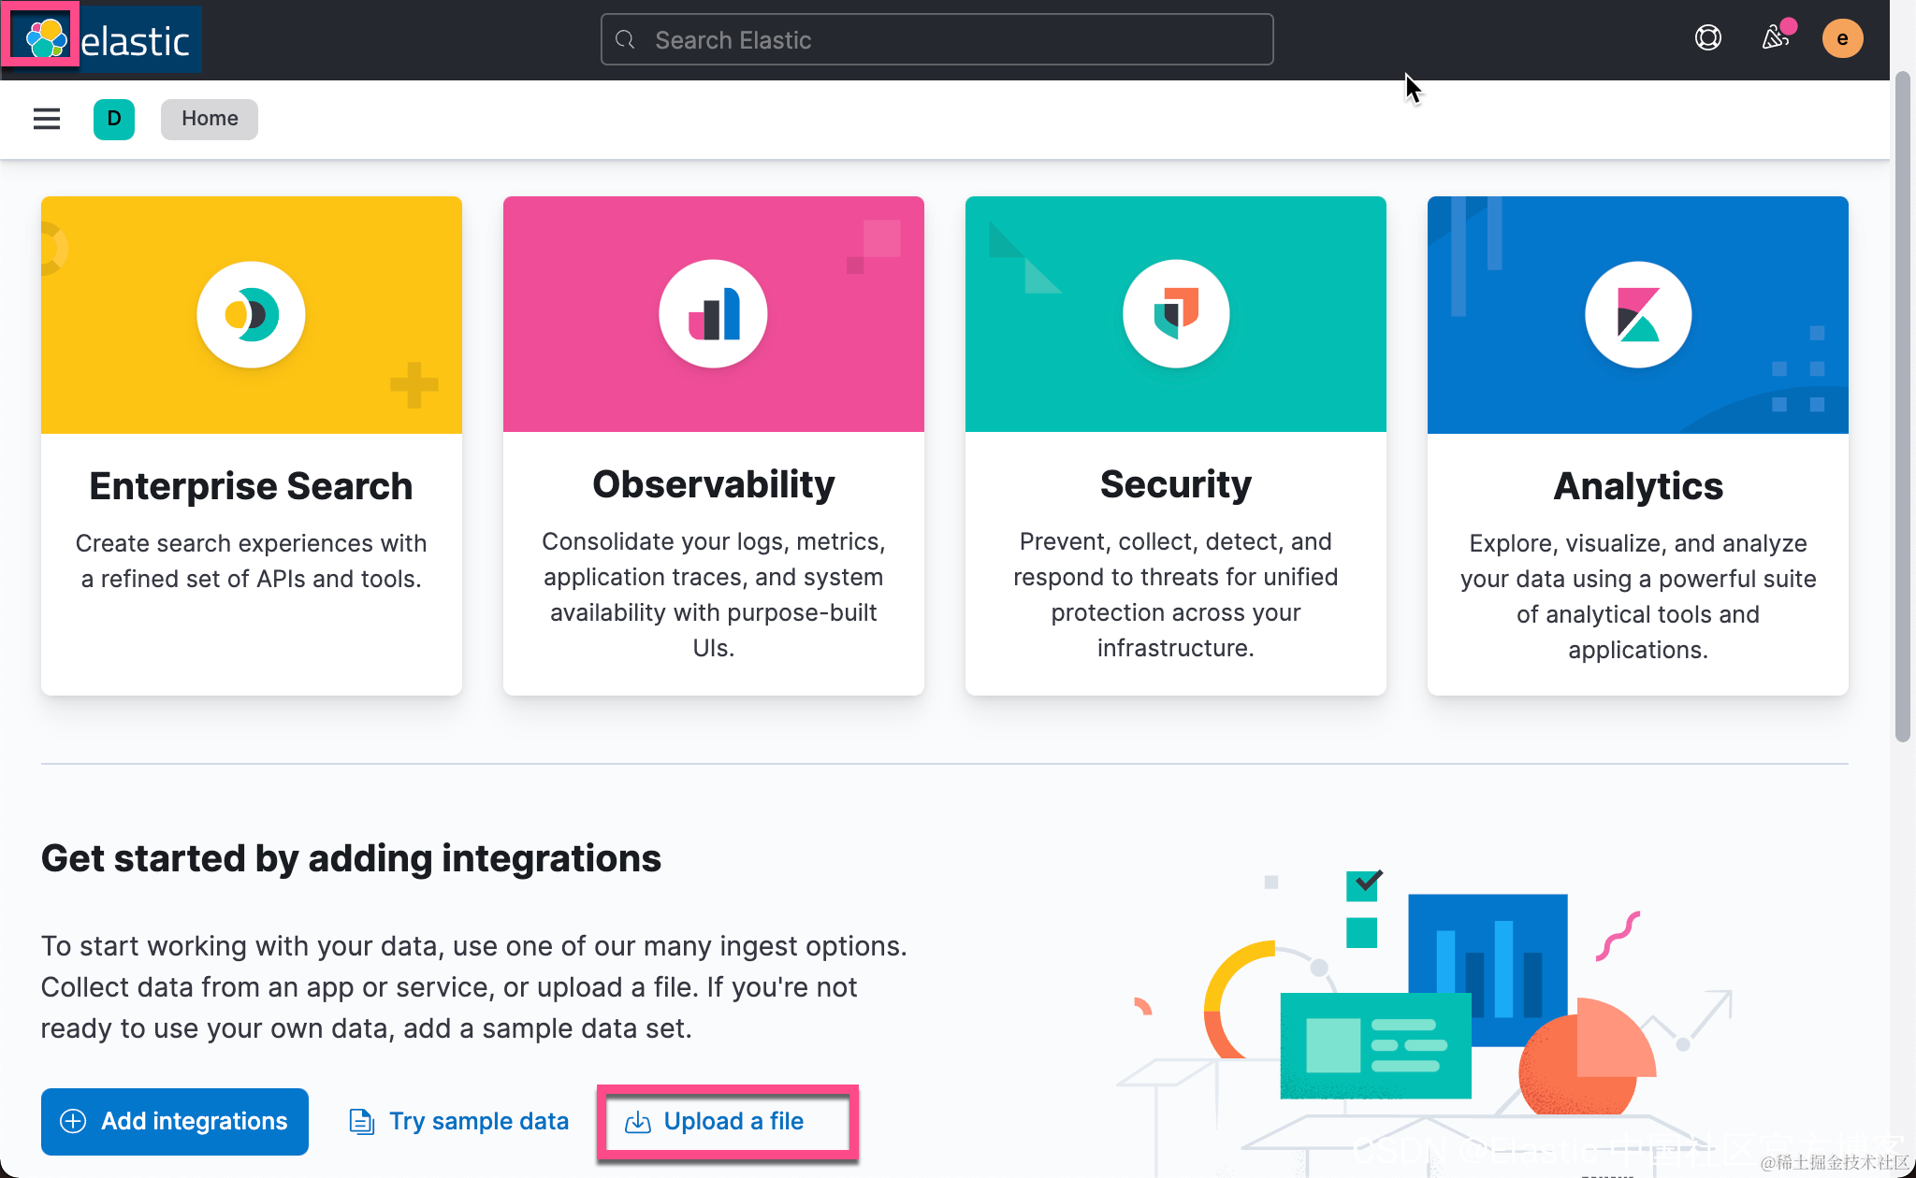This screenshot has width=1916, height=1178.
Task: Open the D space selector
Action: click(114, 119)
